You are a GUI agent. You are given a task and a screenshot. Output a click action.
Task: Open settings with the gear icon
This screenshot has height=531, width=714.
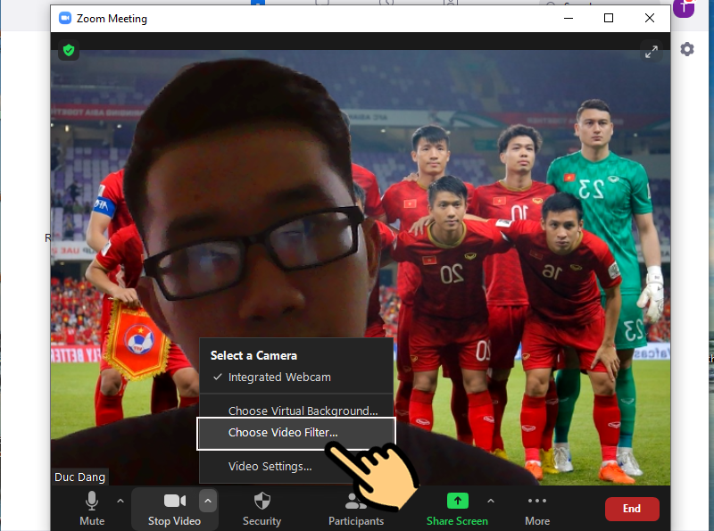point(686,49)
